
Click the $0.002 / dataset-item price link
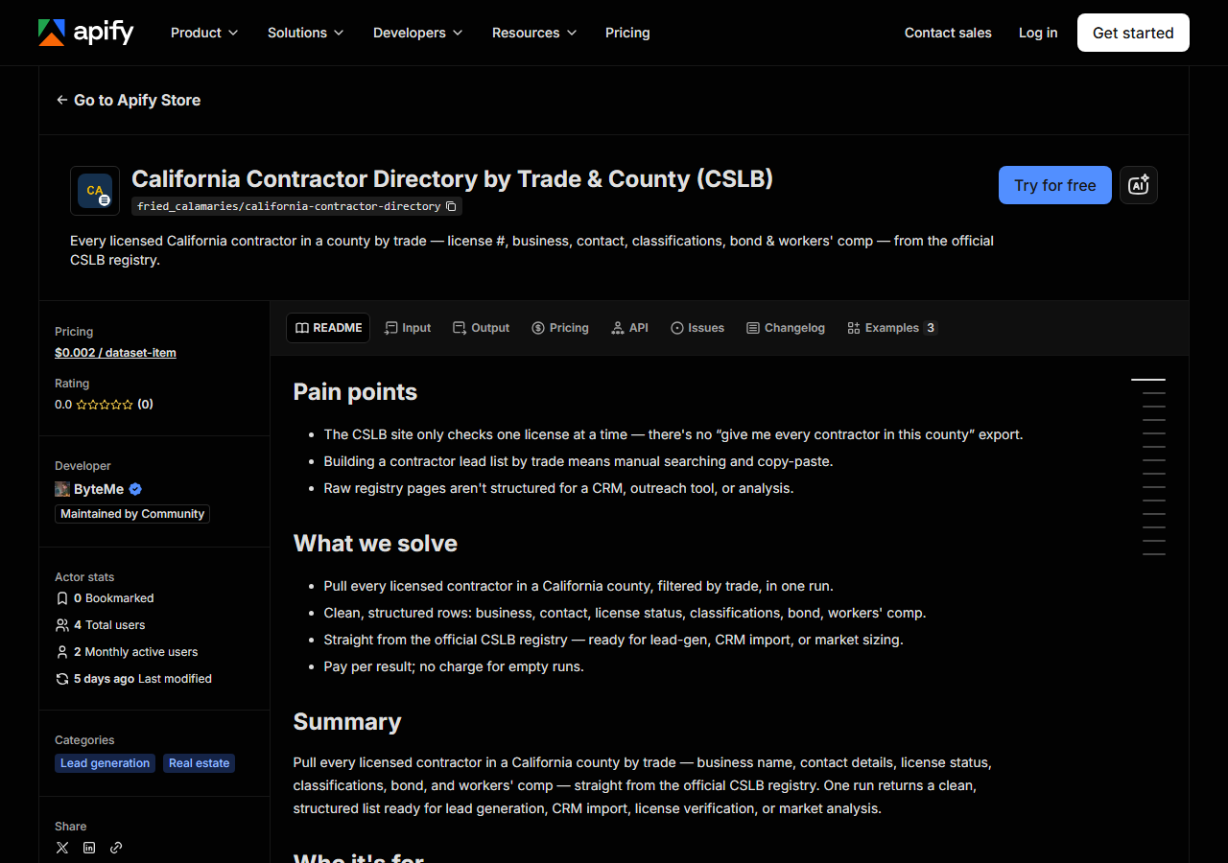[x=115, y=353]
